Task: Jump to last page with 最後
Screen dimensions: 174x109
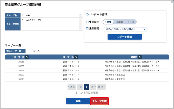Action: click(102, 87)
